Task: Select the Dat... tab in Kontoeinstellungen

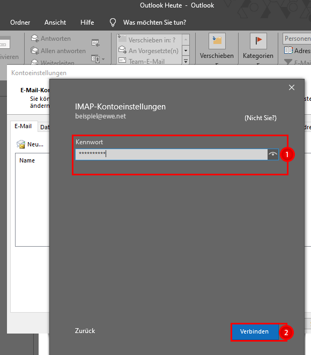Action: 45,127
